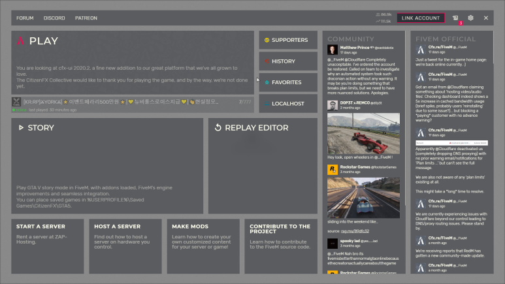Click Cfx.re avatar on 'back online' tweet
The image size is (505, 284).
pos(421,50)
